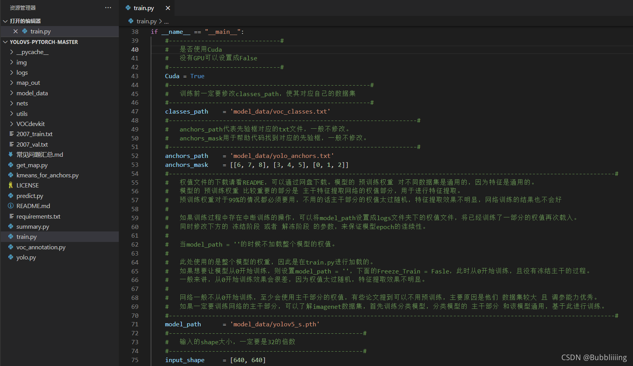Close train.py in open editors list
This screenshot has height=366, width=633.
[x=16, y=32]
